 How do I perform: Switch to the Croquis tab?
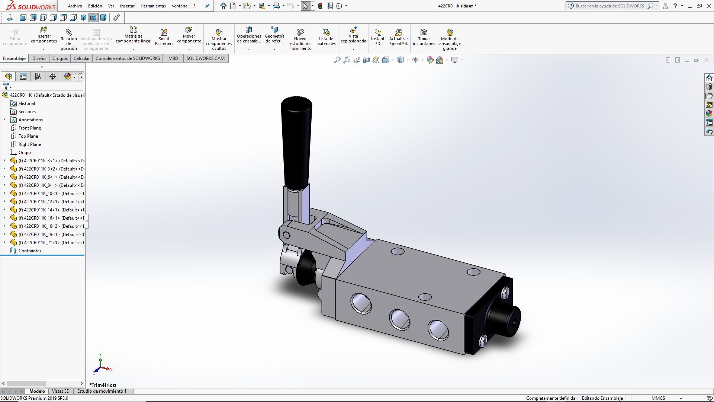(60, 58)
